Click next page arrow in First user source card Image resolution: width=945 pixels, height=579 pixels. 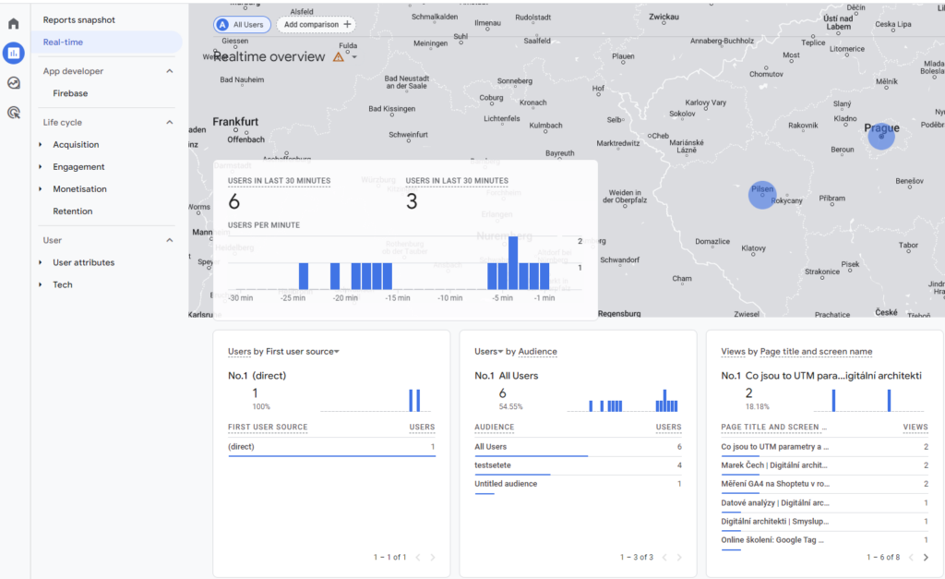[433, 557]
